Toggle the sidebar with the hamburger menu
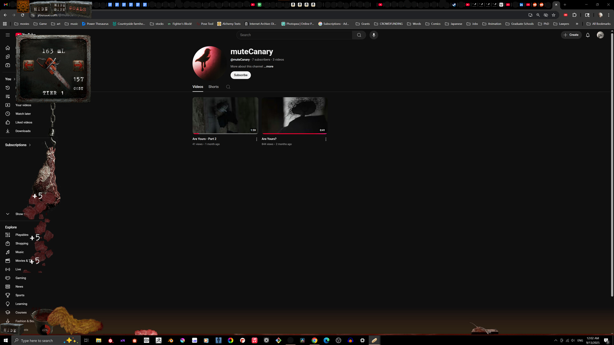614x345 pixels. point(8,35)
